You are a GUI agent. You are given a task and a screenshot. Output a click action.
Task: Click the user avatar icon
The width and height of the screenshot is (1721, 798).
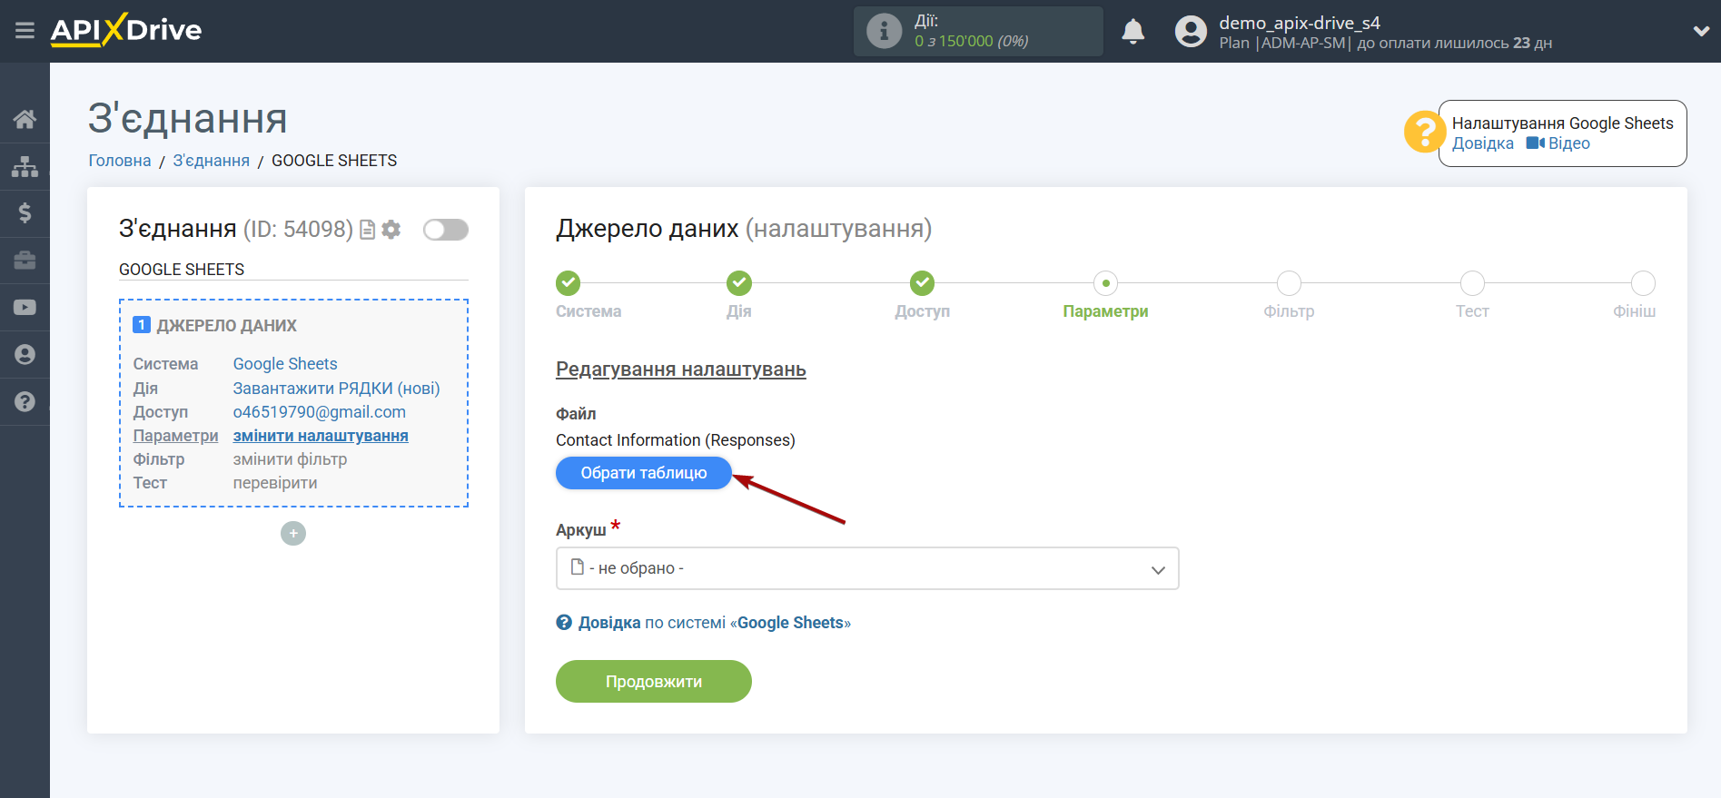1191,32
